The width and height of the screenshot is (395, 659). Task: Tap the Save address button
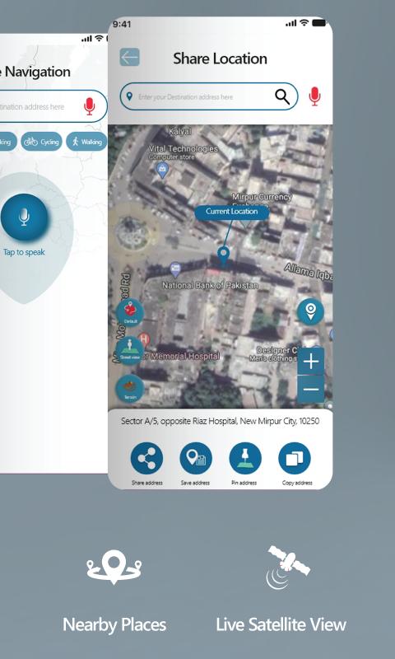coord(196,459)
